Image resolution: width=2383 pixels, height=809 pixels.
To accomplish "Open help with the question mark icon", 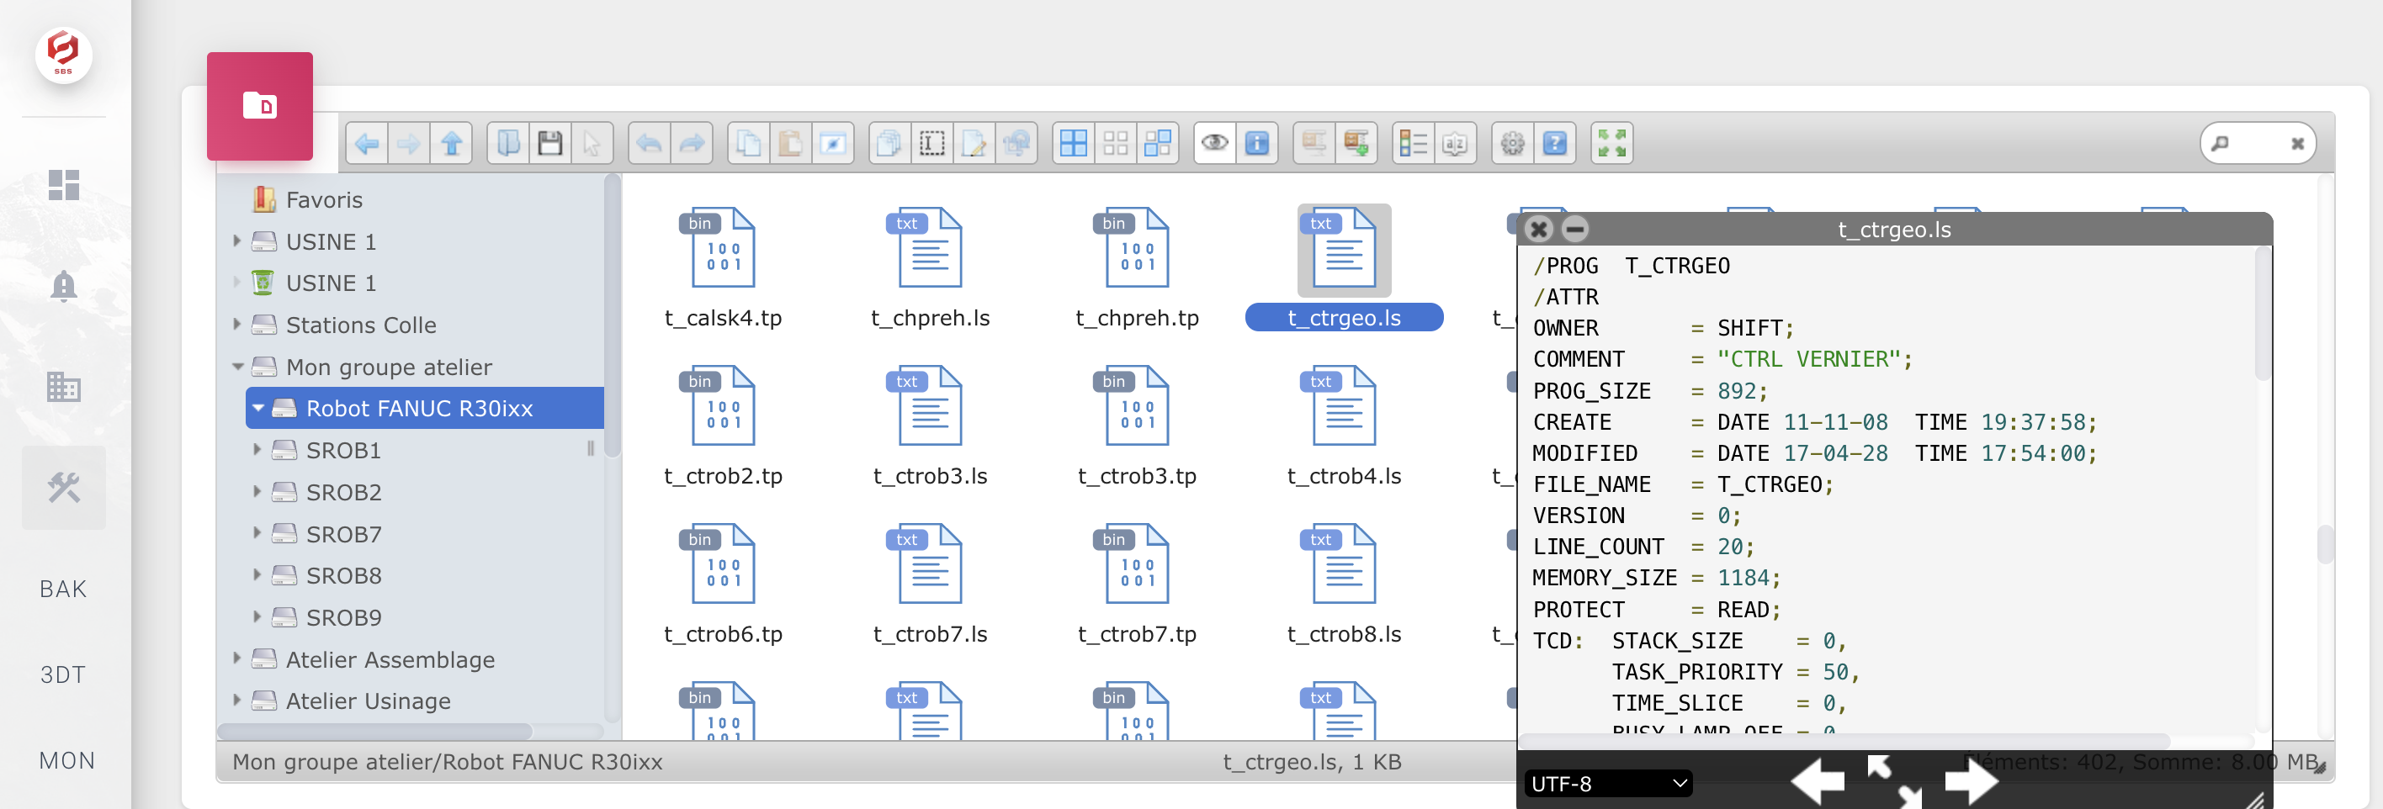I will click(1555, 143).
